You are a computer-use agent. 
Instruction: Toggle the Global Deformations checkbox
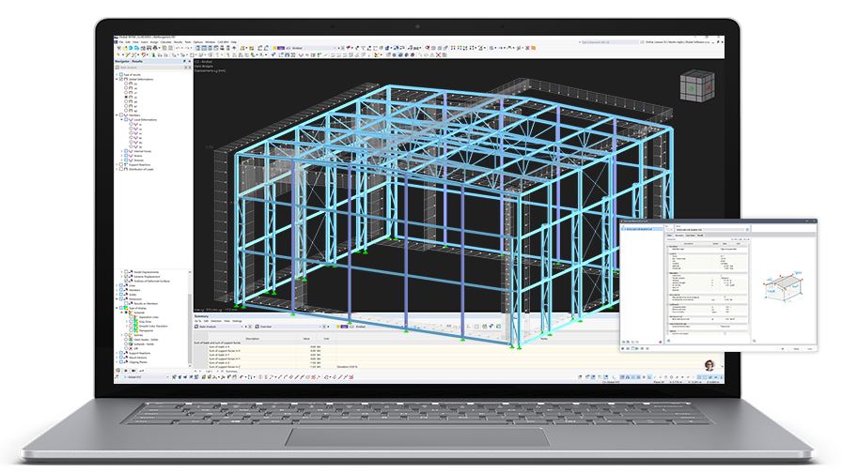pos(121,79)
